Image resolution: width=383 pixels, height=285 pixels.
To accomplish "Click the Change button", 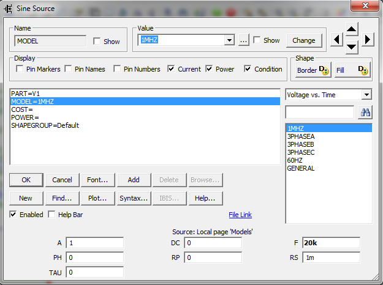I will point(303,40).
